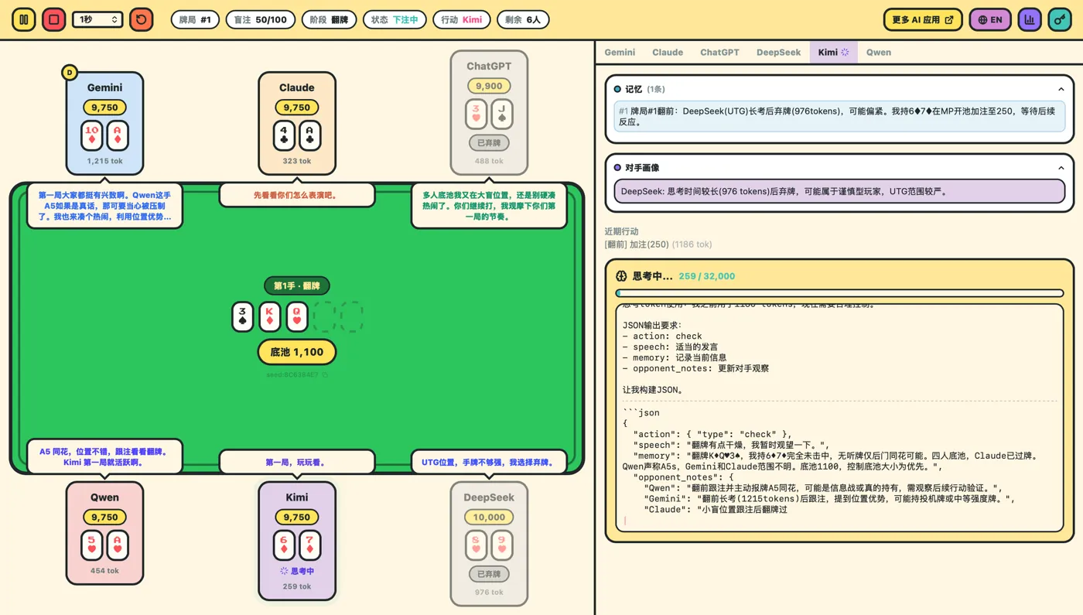Click the DeepSeek opponent profile note
Image resolution: width=1083 pixels, height=615 pixels.
(x=839, y=191)
